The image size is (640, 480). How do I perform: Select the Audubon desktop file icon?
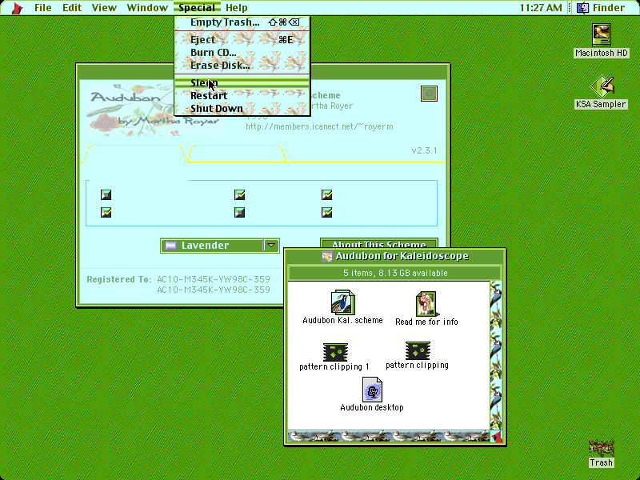[x=372, y=390]
